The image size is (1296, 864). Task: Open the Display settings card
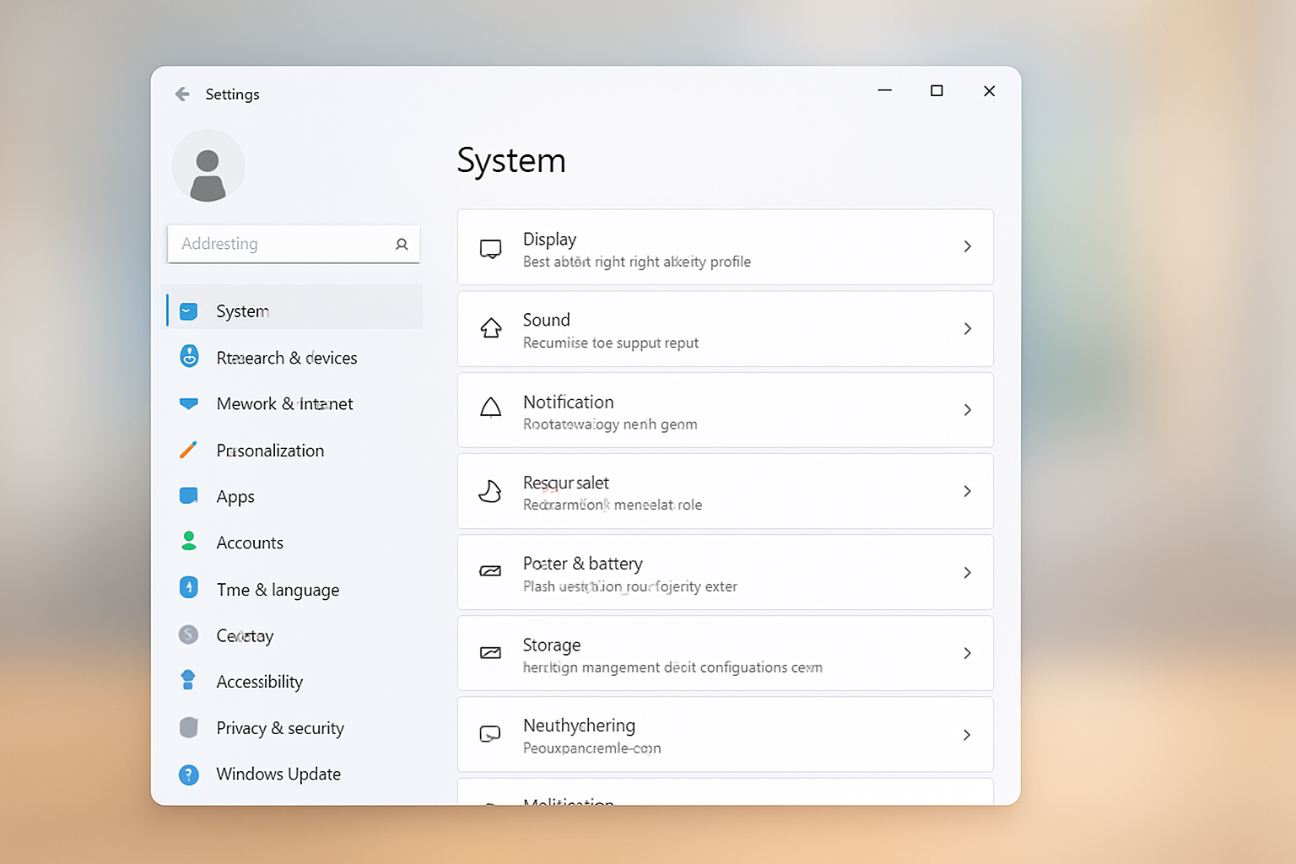[726, 247]
